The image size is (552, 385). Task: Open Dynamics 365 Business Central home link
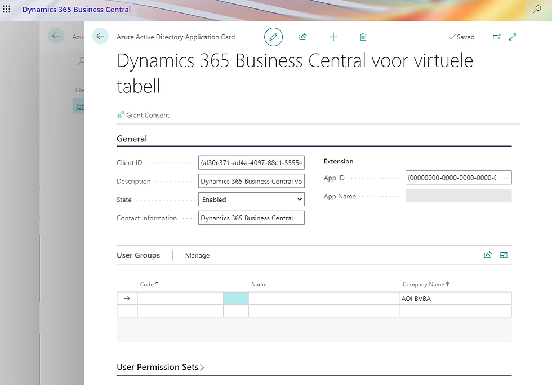pos(77,10)
